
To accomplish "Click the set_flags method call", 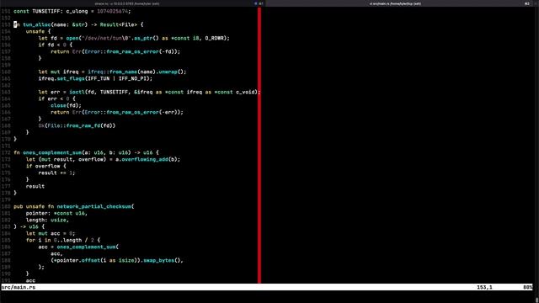I will pos(71,78).
